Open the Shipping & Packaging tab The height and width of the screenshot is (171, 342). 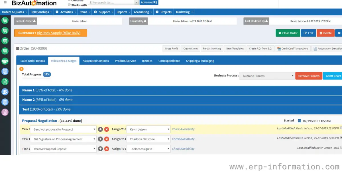(200, 61)
